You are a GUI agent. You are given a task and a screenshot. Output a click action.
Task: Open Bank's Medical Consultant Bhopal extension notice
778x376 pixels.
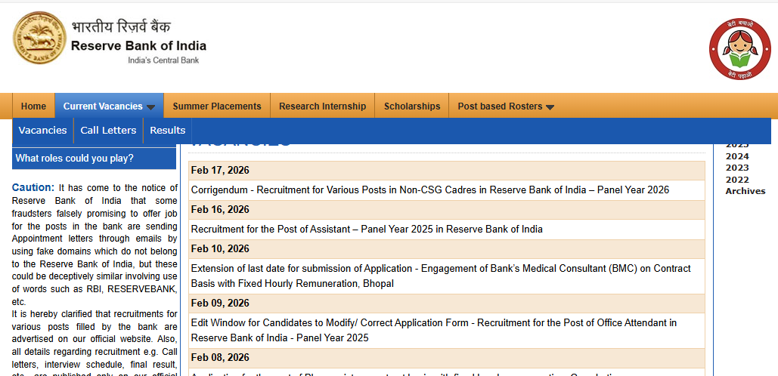point(441,276)
